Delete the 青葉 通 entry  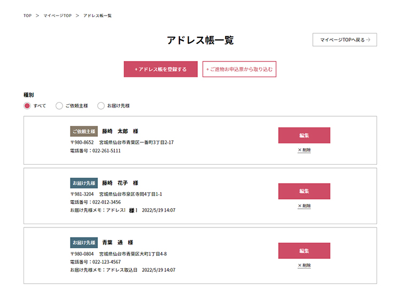304,265
